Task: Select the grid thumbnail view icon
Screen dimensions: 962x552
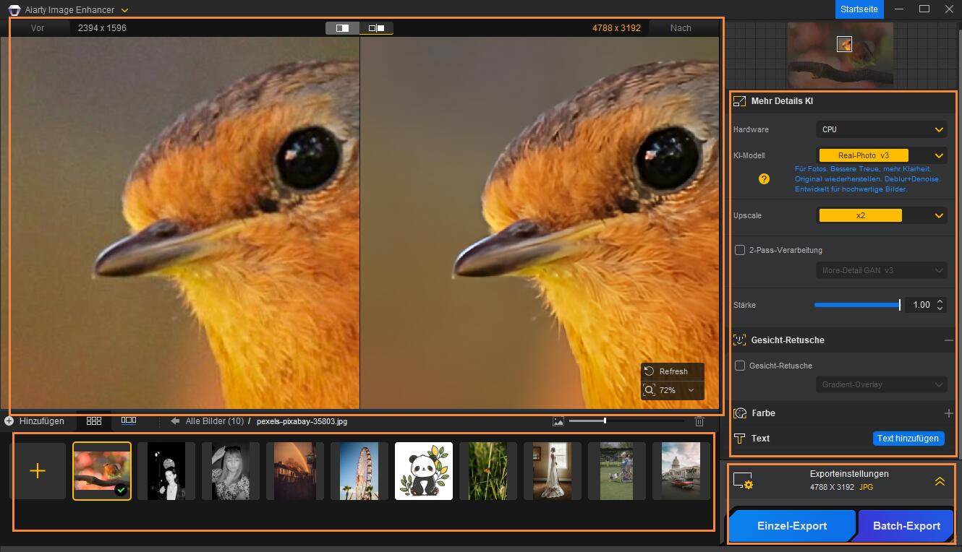Action: tap(94, 421)
